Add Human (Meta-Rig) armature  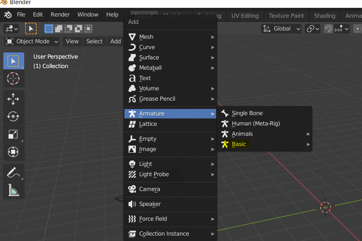point(264,123)
